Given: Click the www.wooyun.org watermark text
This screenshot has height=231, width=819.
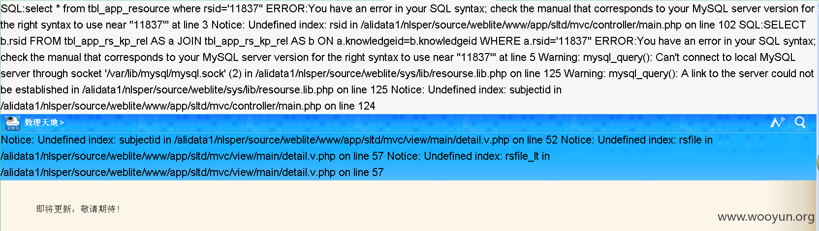Looking at the screenshot, I should click(766, 217).
